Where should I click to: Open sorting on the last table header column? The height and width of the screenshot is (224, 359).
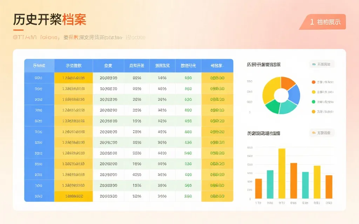point(217,66)
